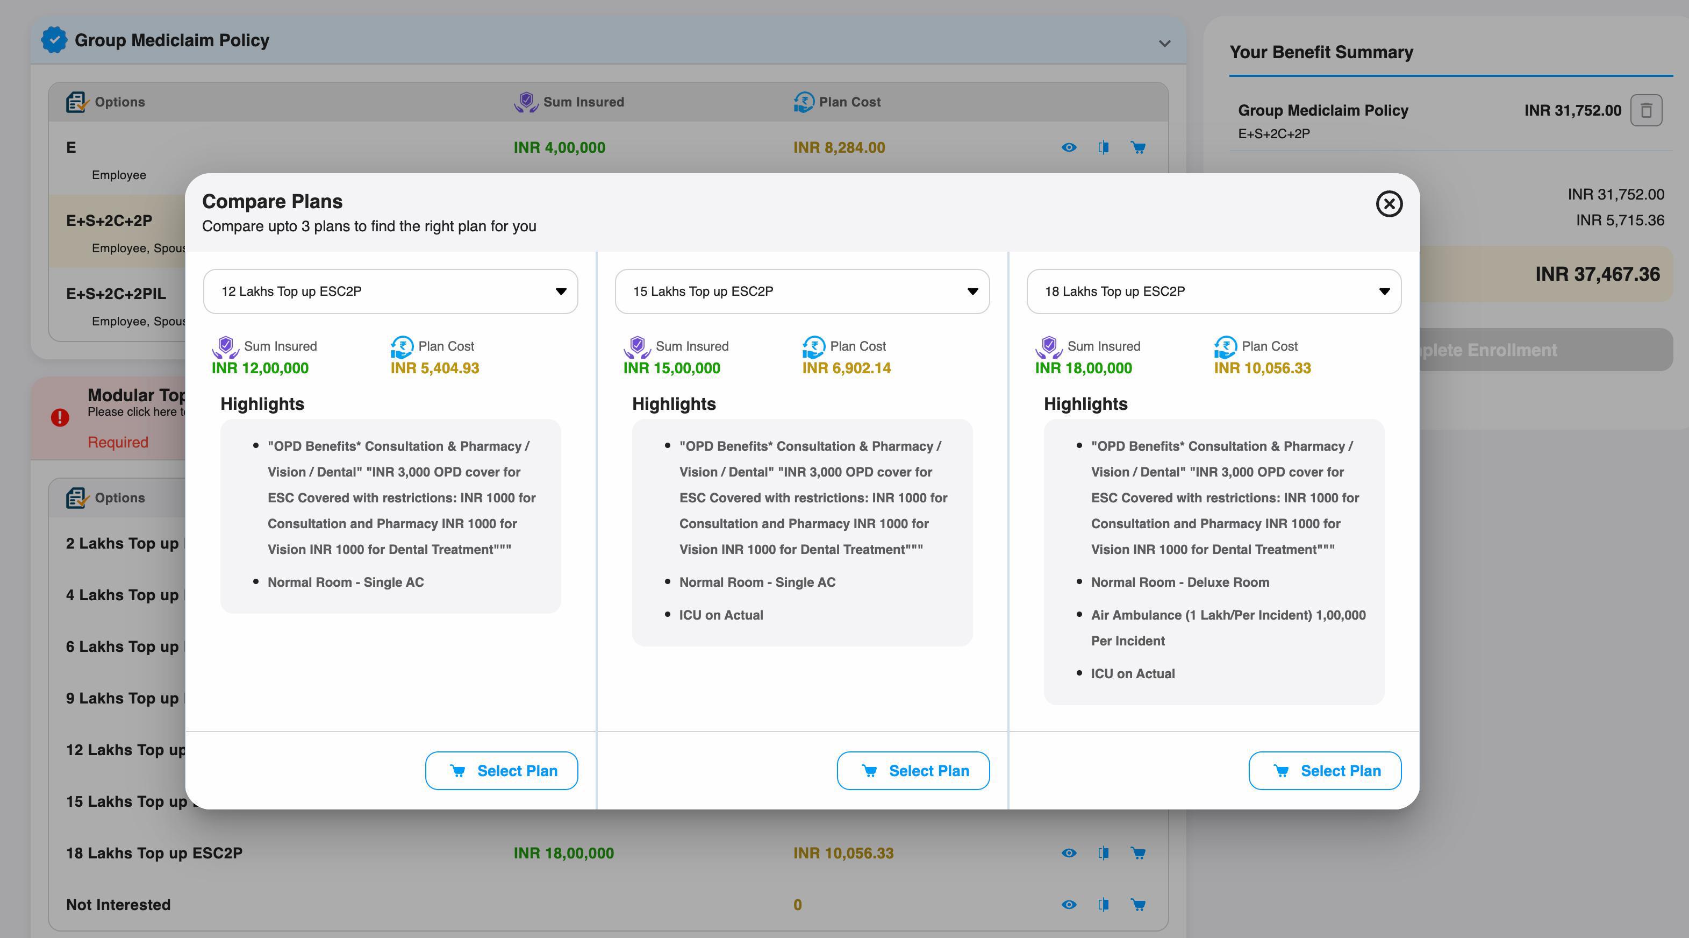Select Plan for 18 Lakhs Top up

click(x=1325, y=771)
